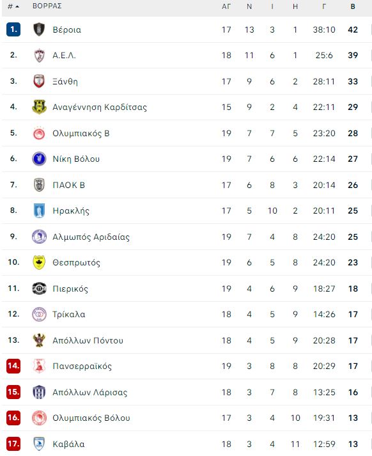Click the Θεσπρωτός yellow badge

tap(39, 262)
